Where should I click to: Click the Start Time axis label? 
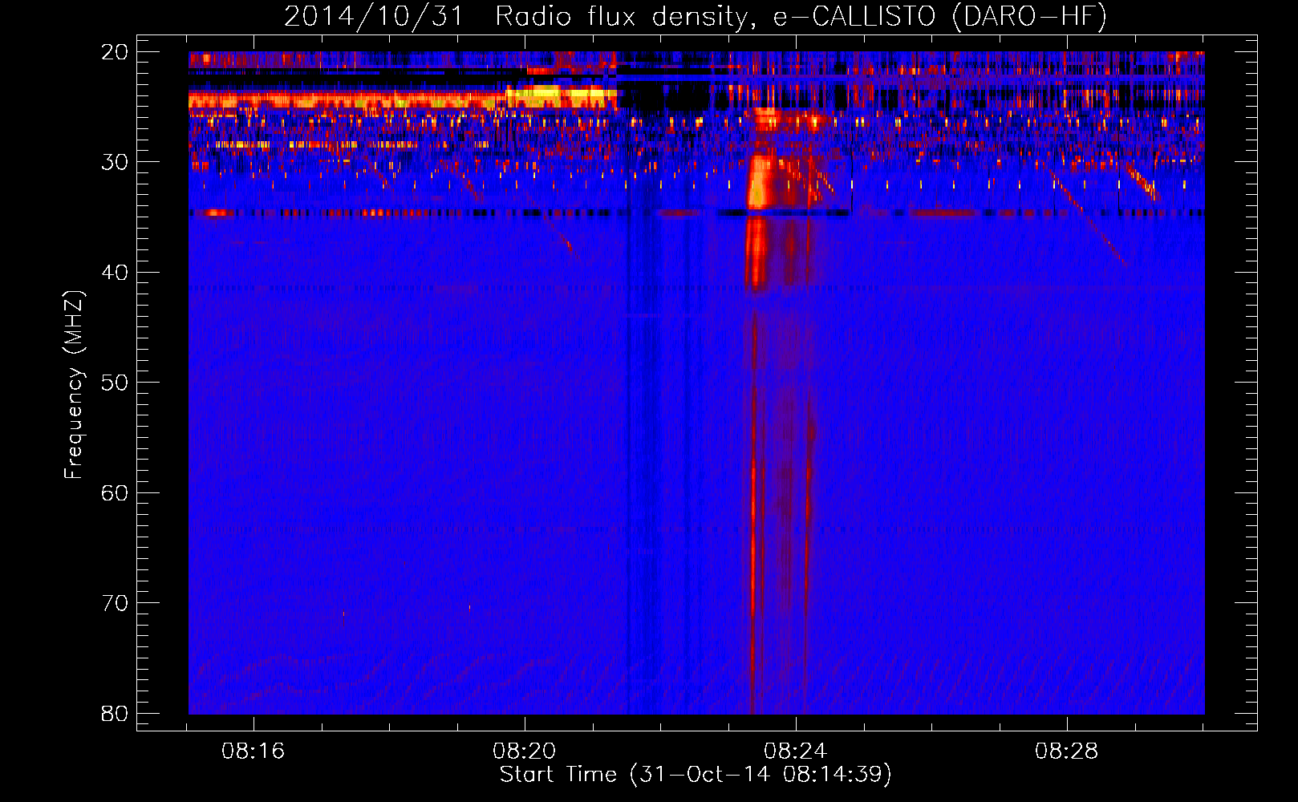point(696,774)
